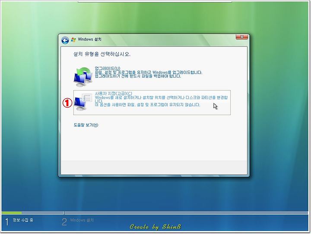Choose the 사용자 지정(고급)(C) option

point(152,103)
